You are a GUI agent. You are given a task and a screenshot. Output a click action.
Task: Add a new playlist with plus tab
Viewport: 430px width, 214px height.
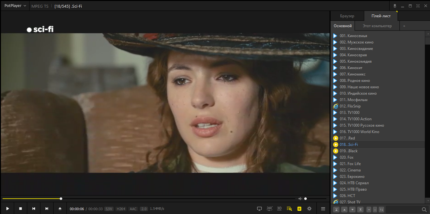(x=404, y=26)
